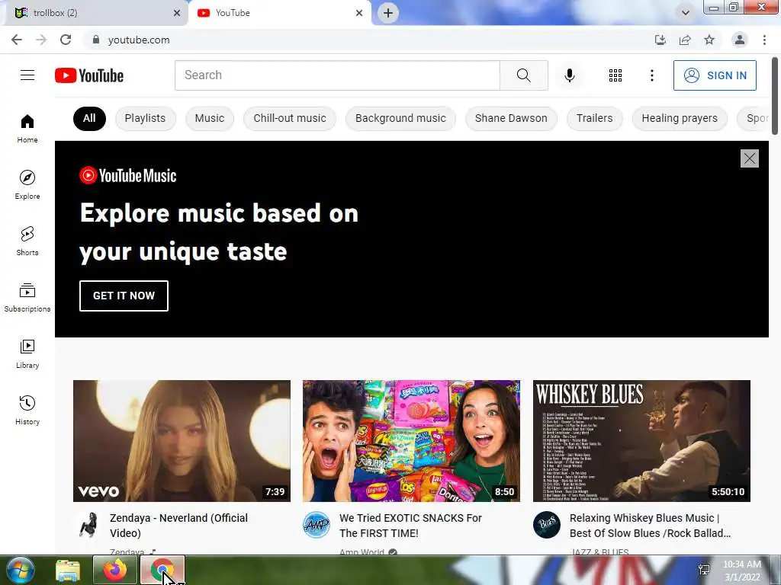
Task: Open tab search dropdown arrow
Action: (686, 13)
